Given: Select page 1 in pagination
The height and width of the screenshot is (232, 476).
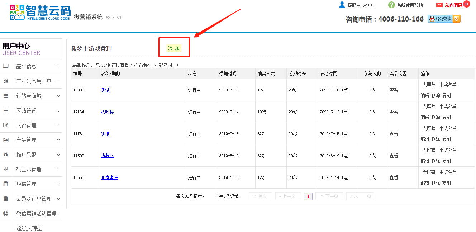Looking at the screenshot, I should pos(308,196).
